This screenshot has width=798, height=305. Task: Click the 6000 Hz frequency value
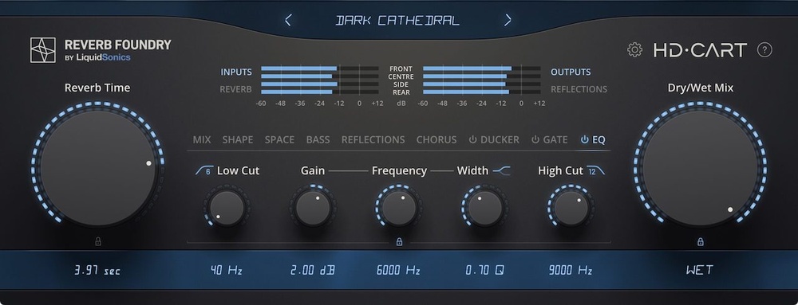click(398, 271)
